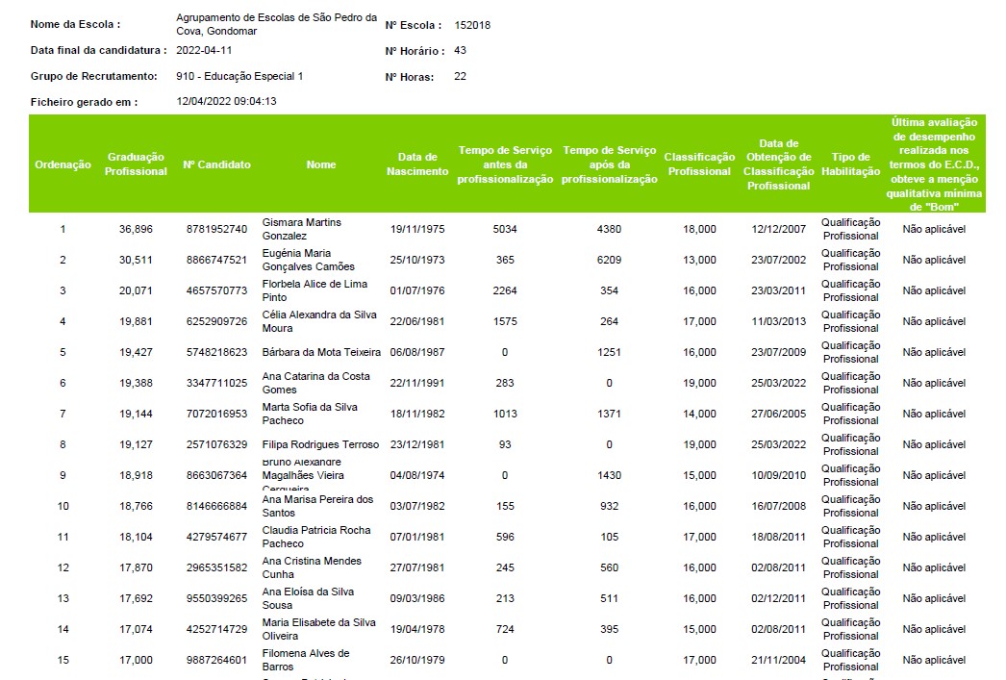Select name Marta Sofia da Silva Pacheco

[x=310, y=414]
